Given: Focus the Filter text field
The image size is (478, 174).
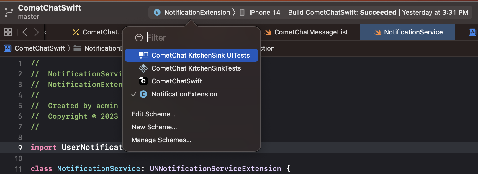Looking at the screenshot, I should tap(201, 38).
